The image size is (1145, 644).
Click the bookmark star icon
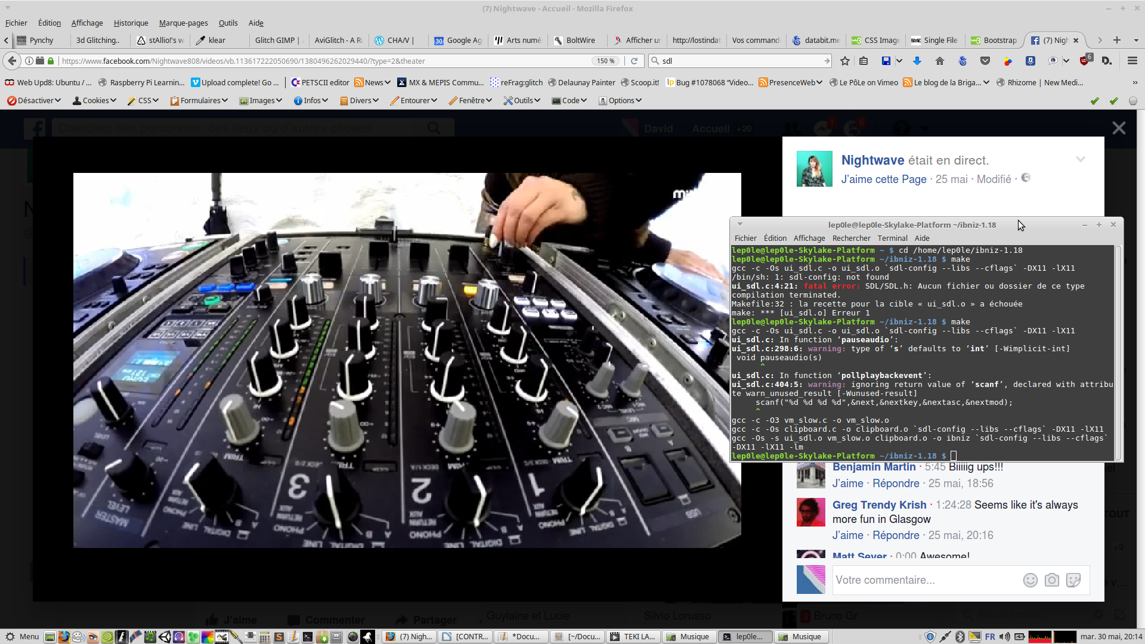pos(844,61)
